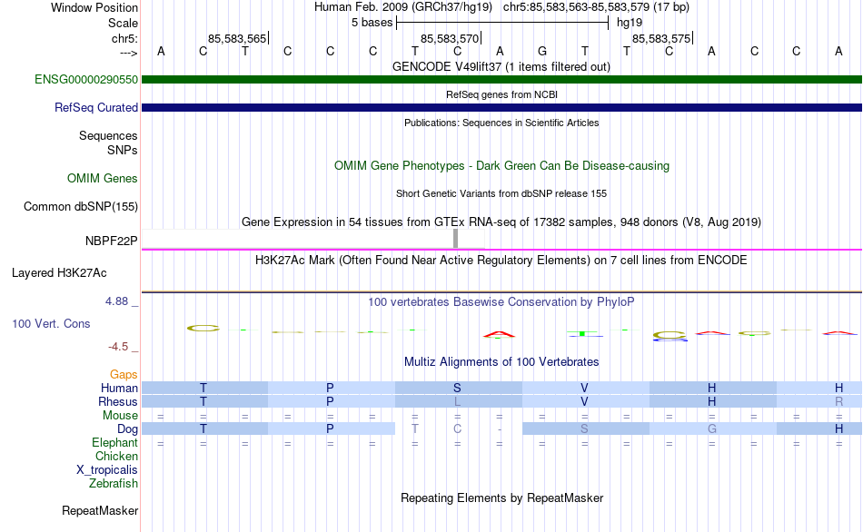Click amino acid L in Rhesus row

pyautogui.click(x=457, y=401)
